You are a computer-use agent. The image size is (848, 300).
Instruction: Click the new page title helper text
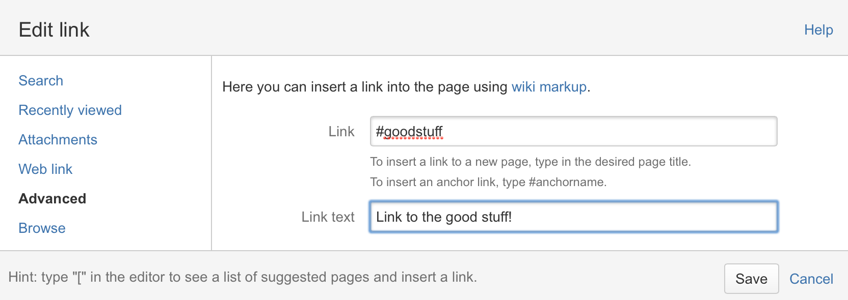531,162
